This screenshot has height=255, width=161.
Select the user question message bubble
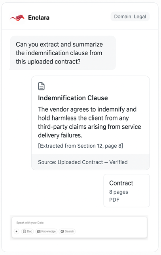point(63,53)
